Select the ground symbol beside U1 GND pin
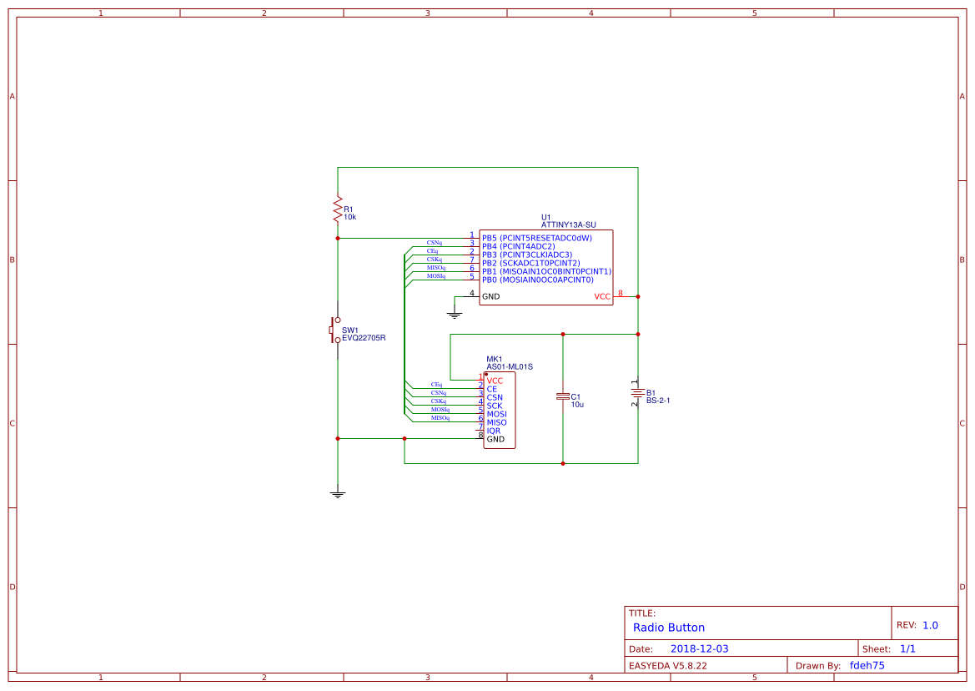Viewport: 975px width, 691px height. (x=455, y=315)
